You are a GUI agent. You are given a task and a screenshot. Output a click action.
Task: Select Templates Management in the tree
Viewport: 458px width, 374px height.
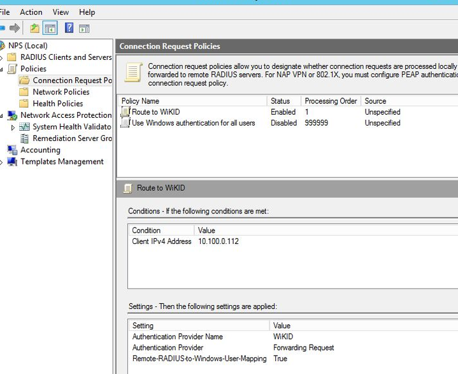click(x=62, y=162)
